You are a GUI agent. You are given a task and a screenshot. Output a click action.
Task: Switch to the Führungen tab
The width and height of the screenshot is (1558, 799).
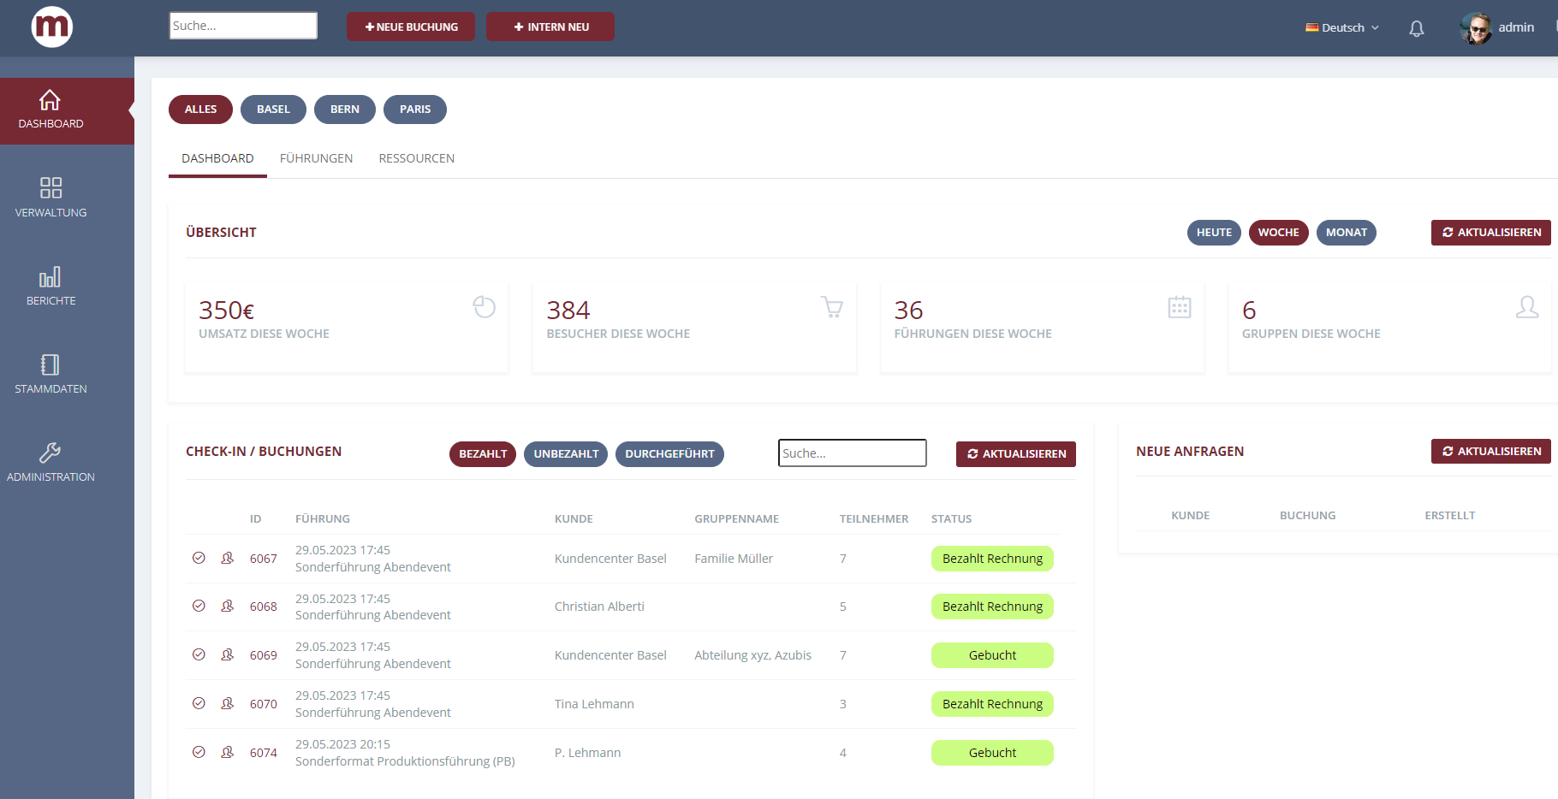click(316, 158)
